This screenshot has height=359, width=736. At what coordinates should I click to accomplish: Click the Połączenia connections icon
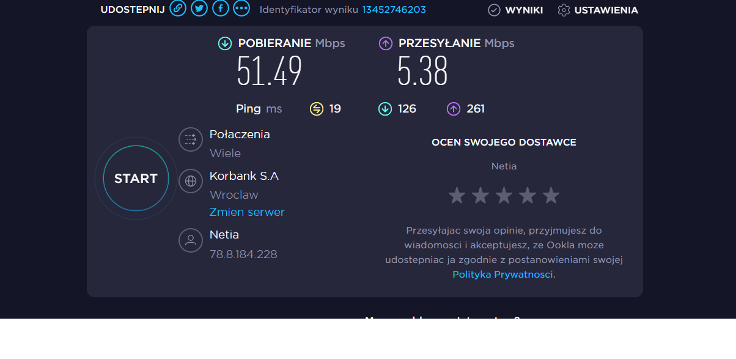click(191, 139)
